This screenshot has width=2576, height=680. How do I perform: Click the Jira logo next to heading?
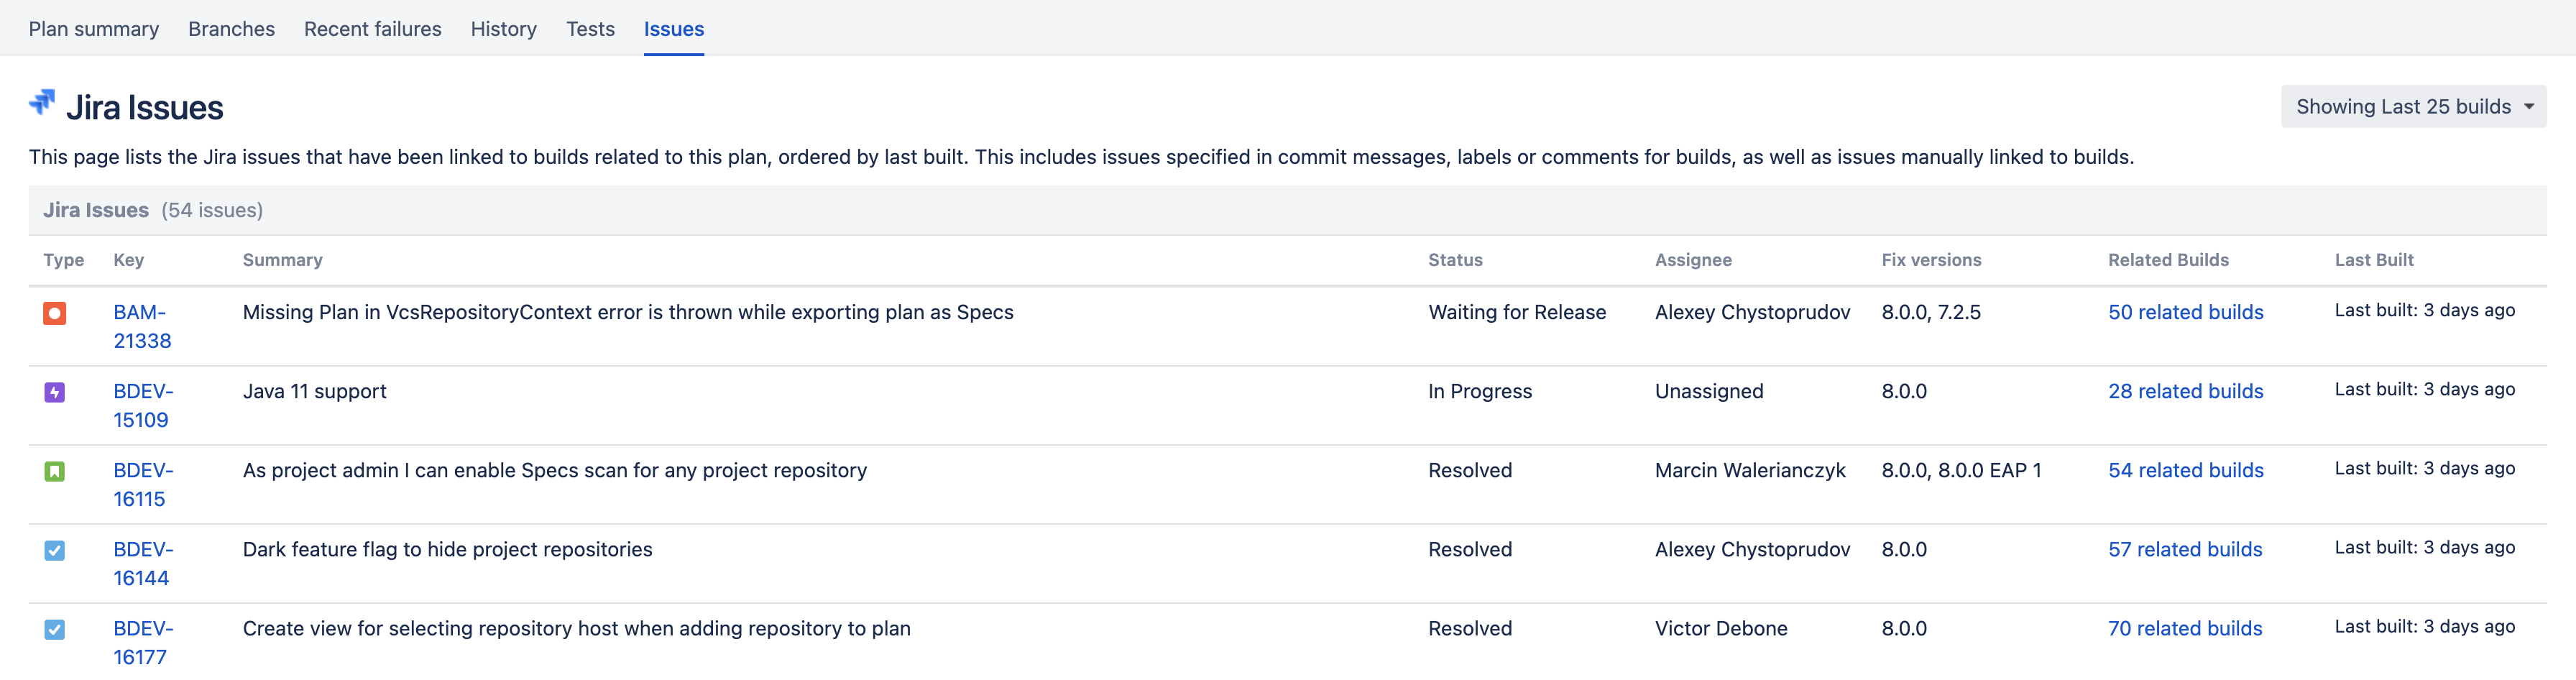(x=42, y=103)
